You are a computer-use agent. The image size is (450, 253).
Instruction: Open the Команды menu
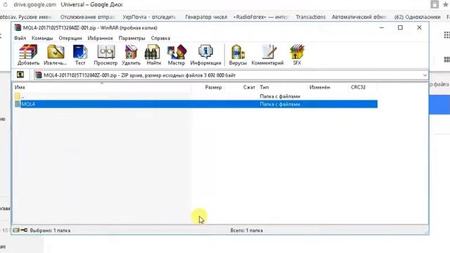pos(42,38)
